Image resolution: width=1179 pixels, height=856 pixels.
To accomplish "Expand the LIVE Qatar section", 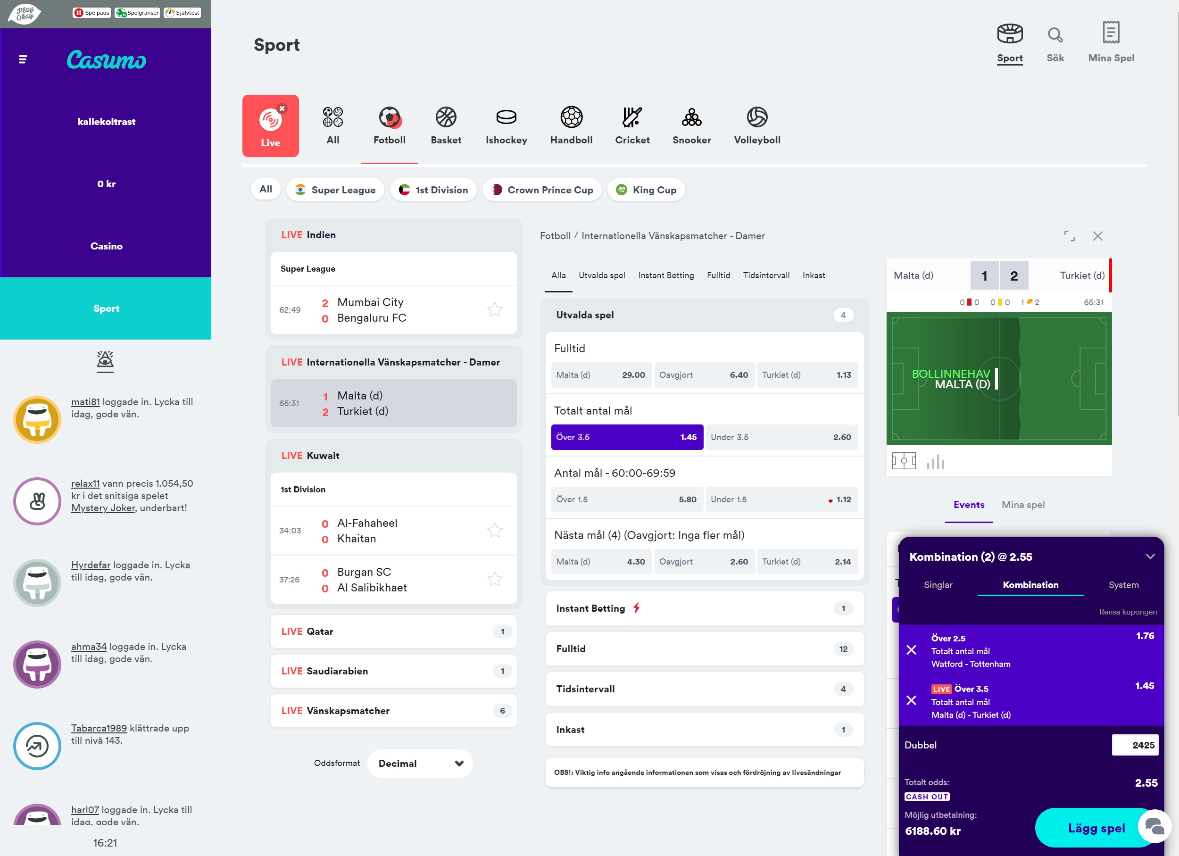I will pyautogui.click(x=393, y=631).
